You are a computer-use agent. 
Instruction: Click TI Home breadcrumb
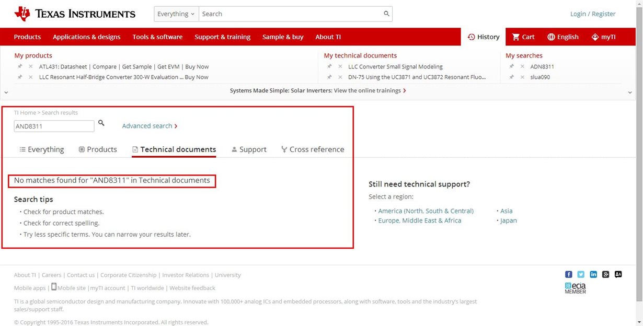coord(25,112)
